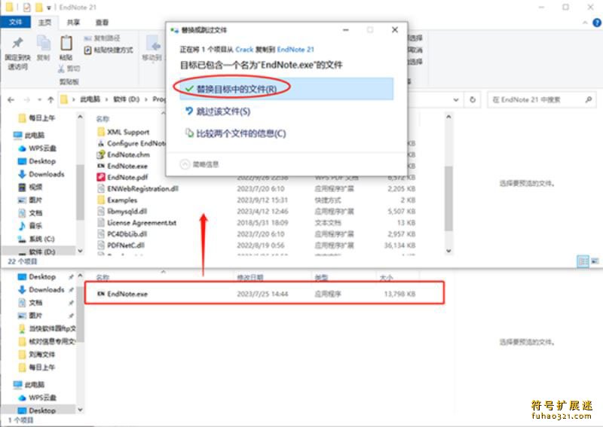Switch to the View ribbon tab

[102, 23]
